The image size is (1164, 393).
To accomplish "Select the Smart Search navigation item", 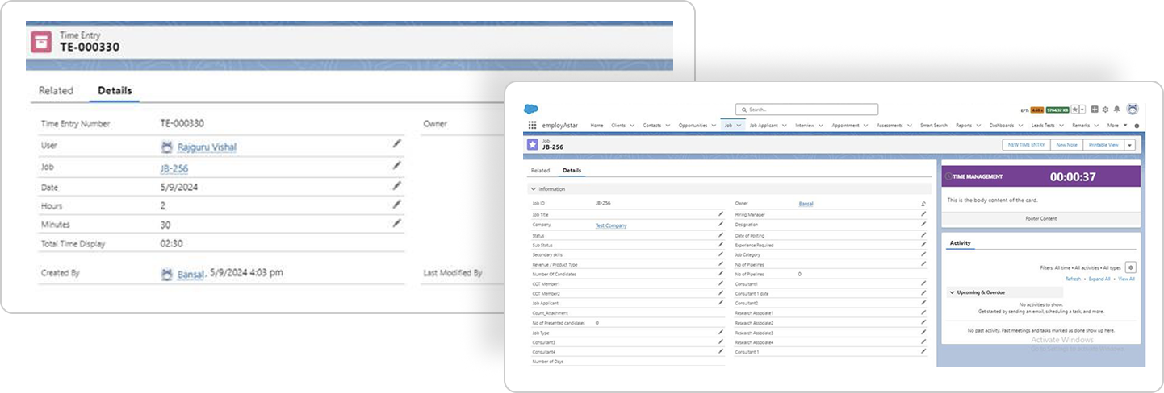I will [933, 126].
